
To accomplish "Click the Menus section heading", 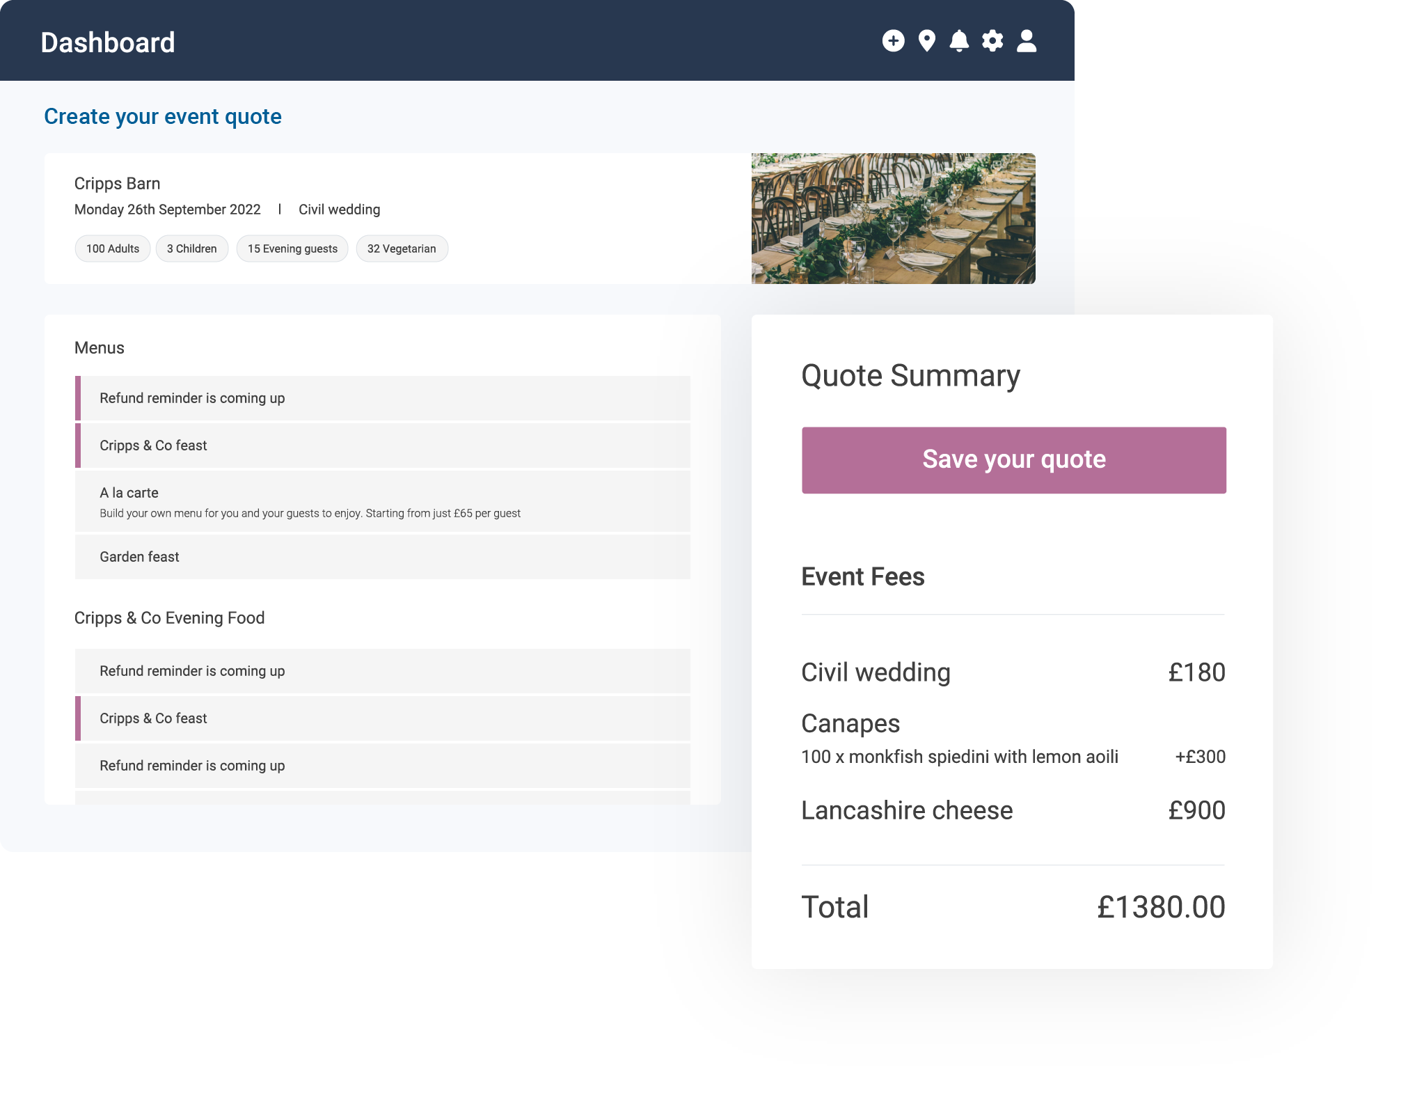I will pos(100,348).
